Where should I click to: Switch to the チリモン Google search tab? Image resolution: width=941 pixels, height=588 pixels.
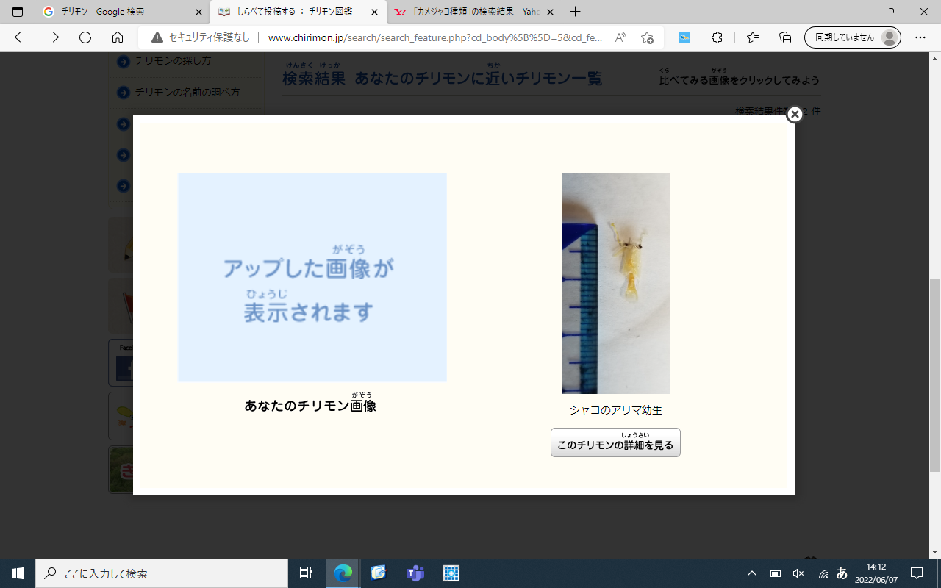[x=122, y=12]
